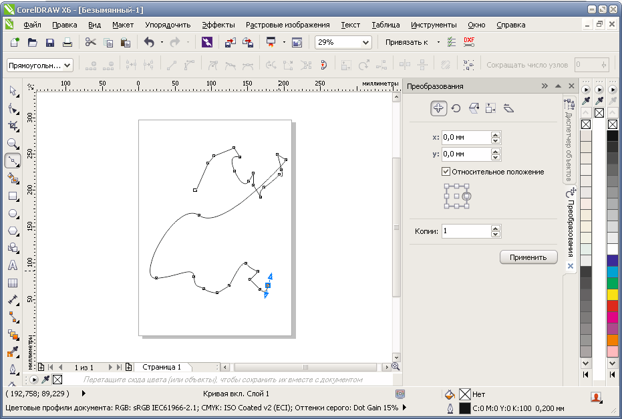Image resolution: width=622 pixels, height=419 pixels.
Task: Open import file icon
Action: tap(230, 42)
